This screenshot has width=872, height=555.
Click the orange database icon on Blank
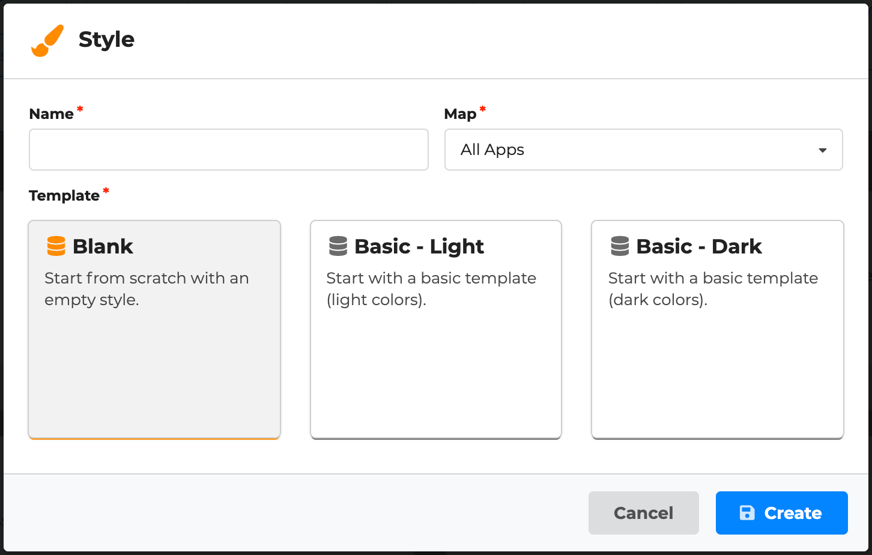coord(56,246)
